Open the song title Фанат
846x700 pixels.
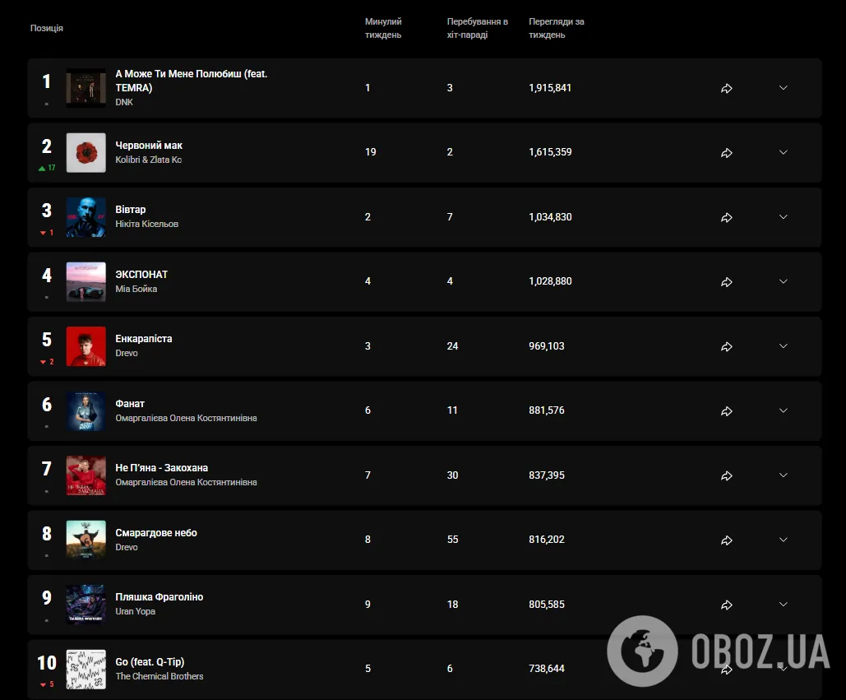[x=130, y=404]
